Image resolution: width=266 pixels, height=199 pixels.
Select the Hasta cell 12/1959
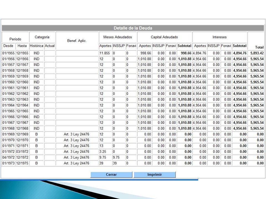pos(22,76)
